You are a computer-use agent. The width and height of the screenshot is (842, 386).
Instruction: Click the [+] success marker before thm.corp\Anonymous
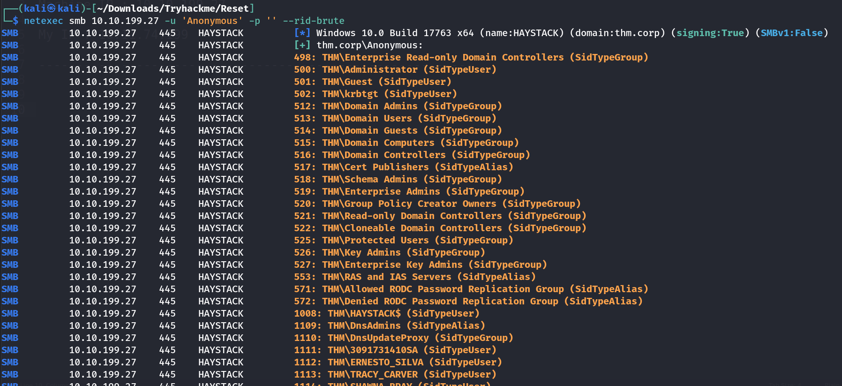(x=302, y=45)
